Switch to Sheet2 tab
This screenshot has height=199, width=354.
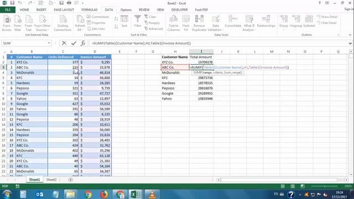pos(51,180)
